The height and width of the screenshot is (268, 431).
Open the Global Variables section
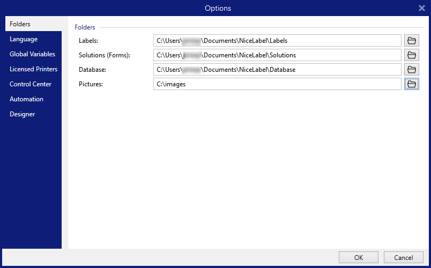point(32,54)
